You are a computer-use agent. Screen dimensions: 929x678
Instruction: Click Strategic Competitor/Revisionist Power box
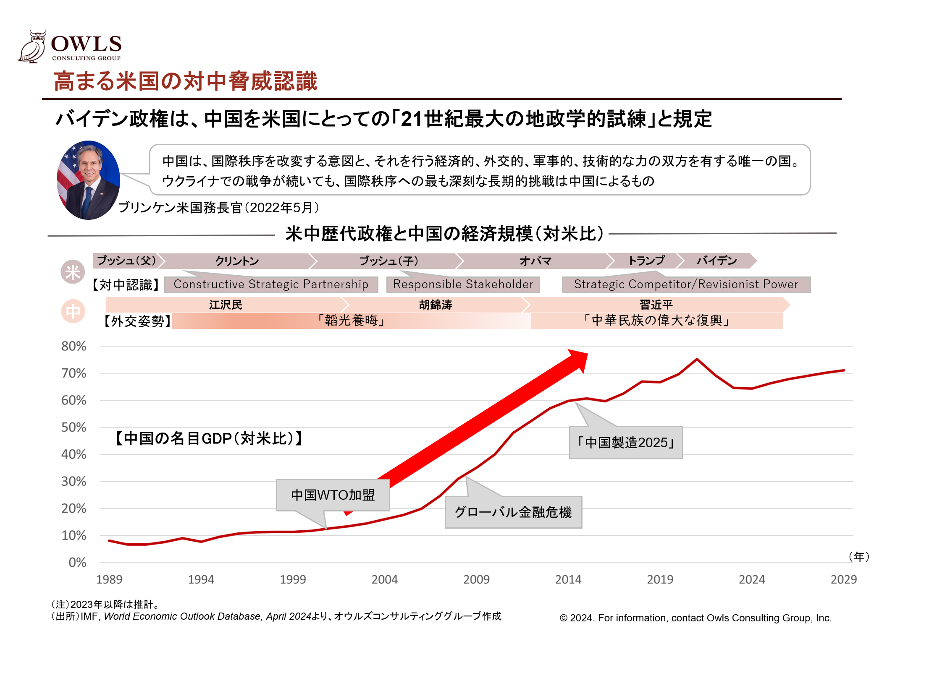click(686, 284)
